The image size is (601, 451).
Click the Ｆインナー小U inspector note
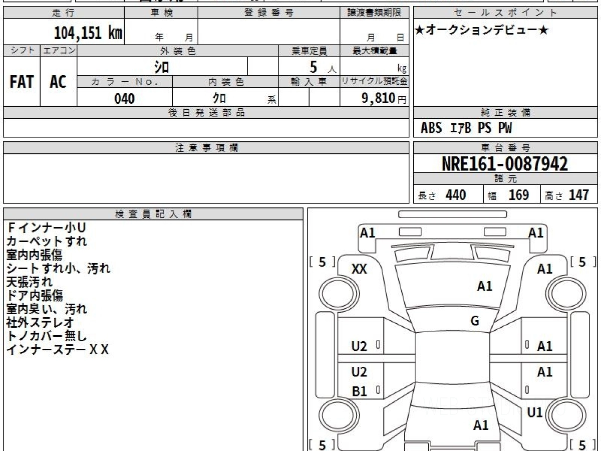click(x=46, y=228)
